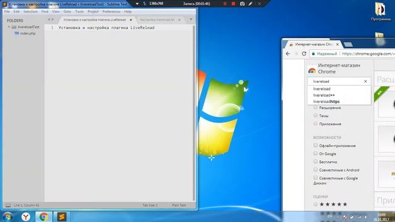Check 'Офлайн-приложения' checkbox
This screenshot has width=395, height=222.
click(x=315, y=146)
